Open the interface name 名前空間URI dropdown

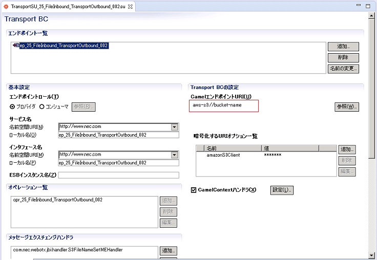(x=174, y=155)
